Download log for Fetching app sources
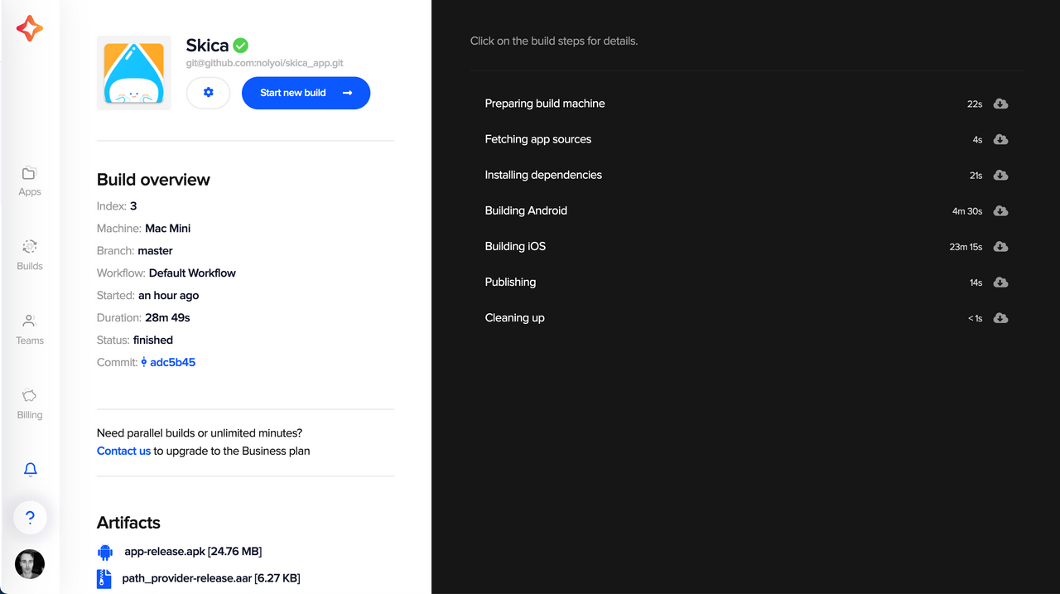 pyautogui.click(x=1000, y=139)
